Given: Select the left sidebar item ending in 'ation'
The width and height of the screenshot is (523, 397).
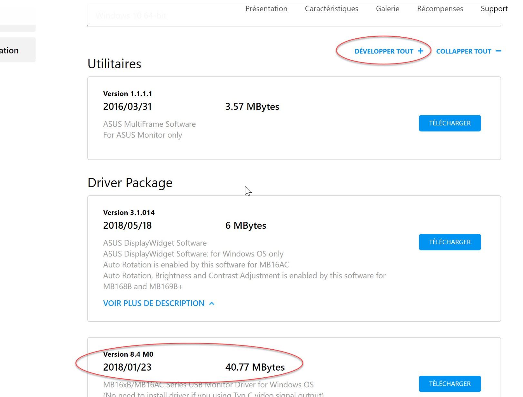Looking at the screenshot, I should (18, 50).
